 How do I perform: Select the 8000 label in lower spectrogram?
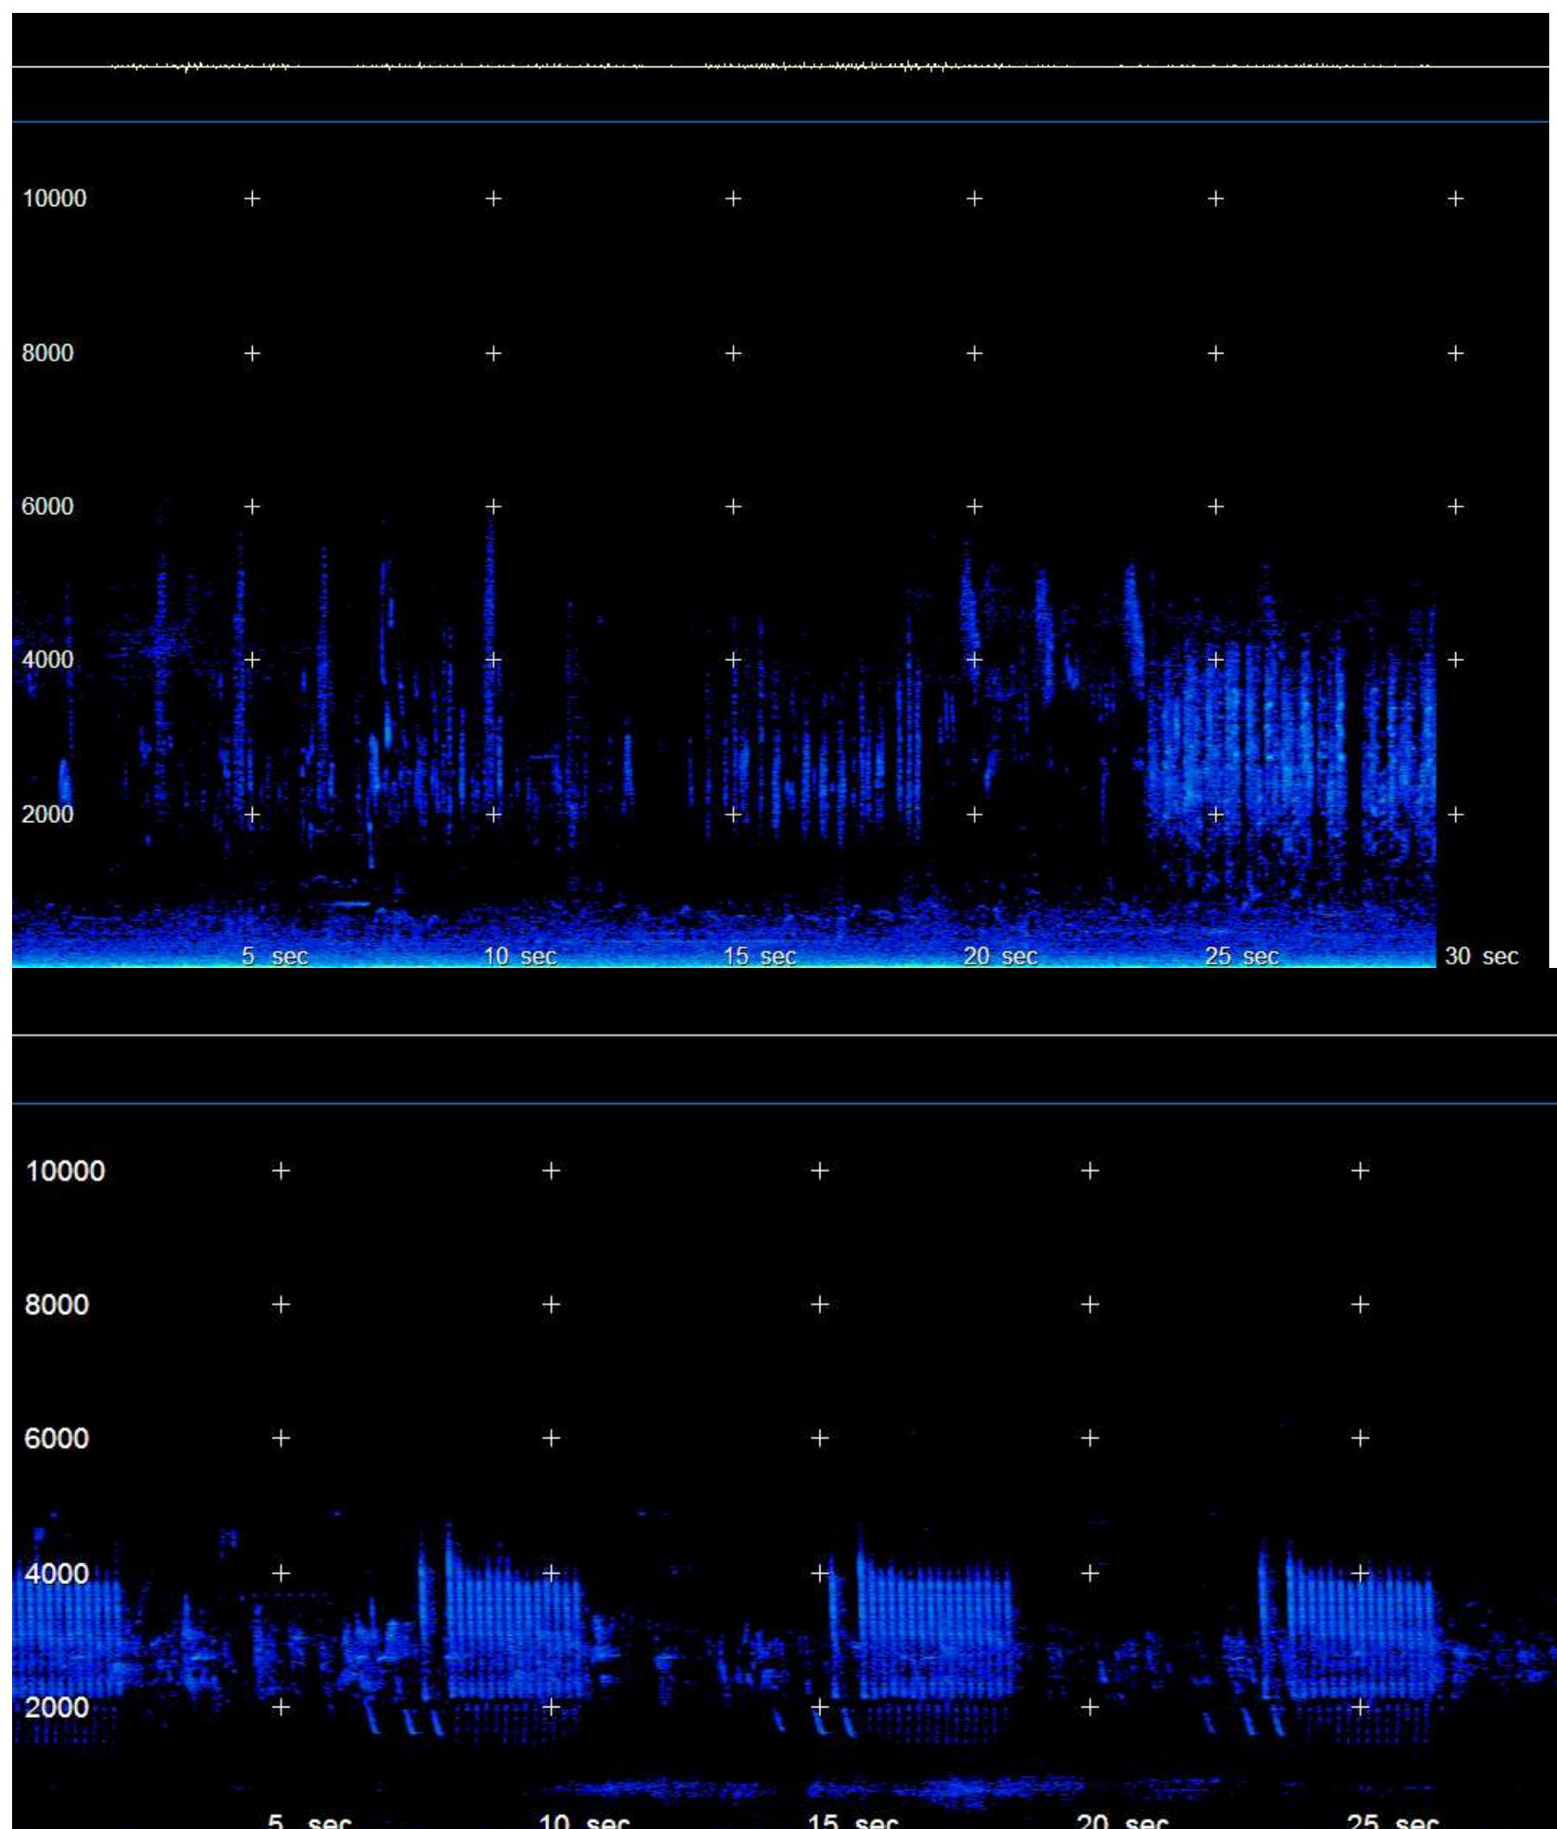point(56,1304)
